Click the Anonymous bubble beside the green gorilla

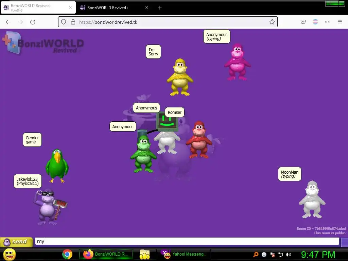[x=123, y=126]
